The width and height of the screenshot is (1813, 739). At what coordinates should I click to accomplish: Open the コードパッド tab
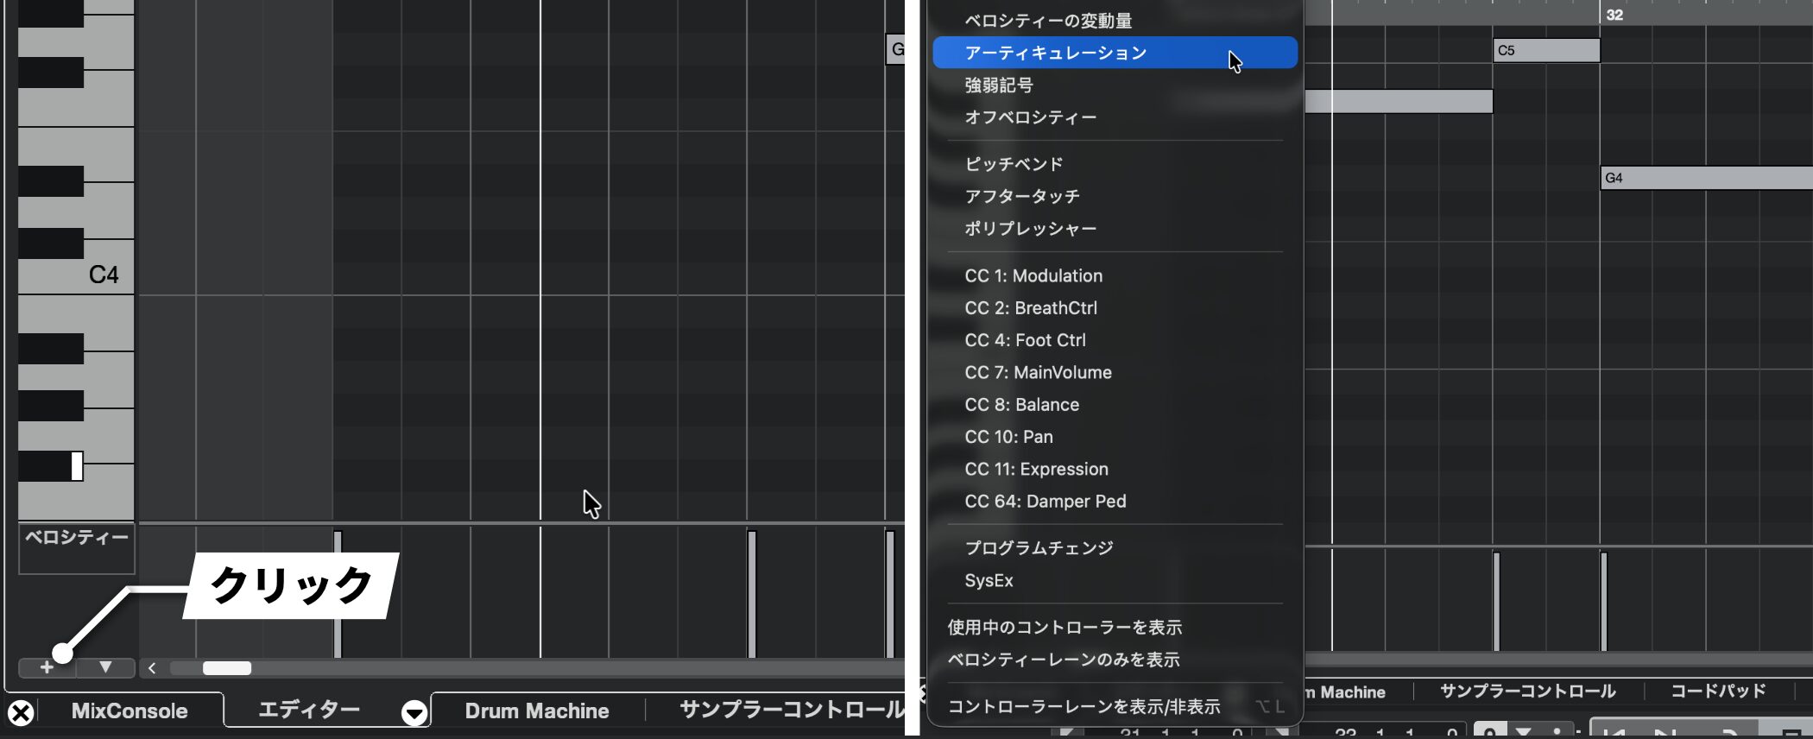pyautogui.click(x=1718, y=692)
